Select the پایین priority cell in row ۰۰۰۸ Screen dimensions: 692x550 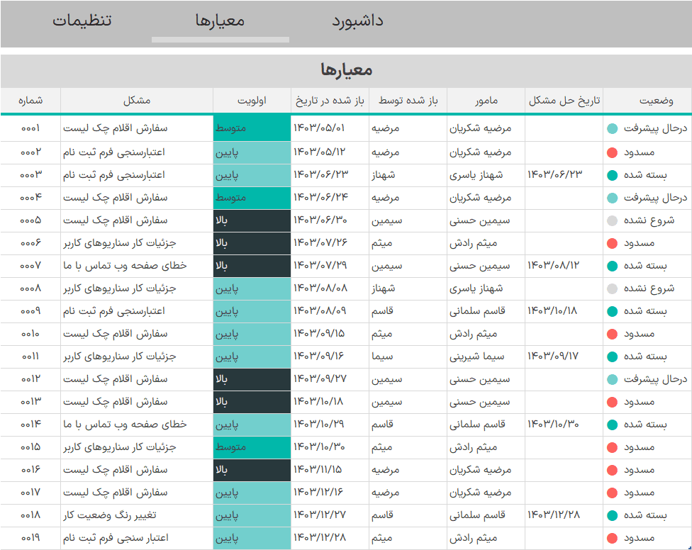click(x=252, y=288)
